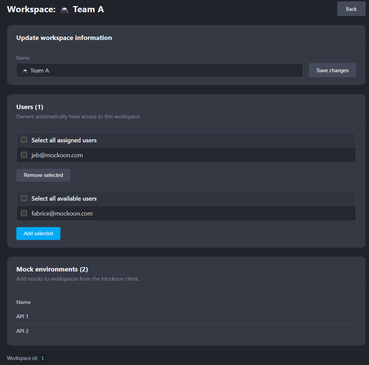
Task: Check Select all available users
Action: point(24,198)
